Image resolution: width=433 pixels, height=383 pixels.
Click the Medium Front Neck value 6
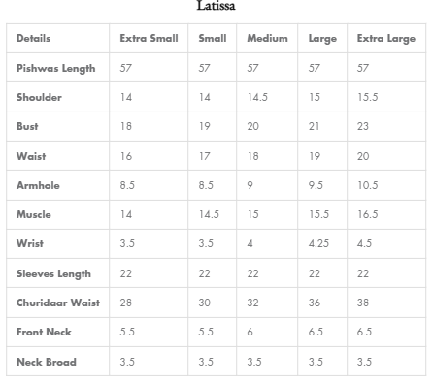(250, 332)
